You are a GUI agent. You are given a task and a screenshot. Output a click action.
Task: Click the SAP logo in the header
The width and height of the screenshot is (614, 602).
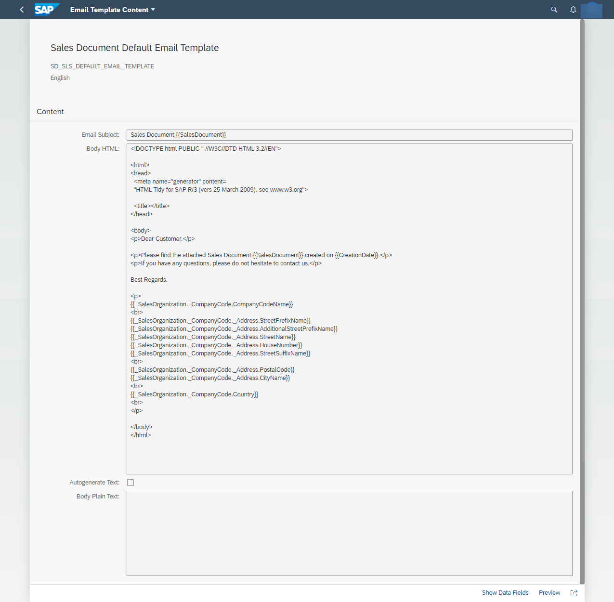pos(46,9)
